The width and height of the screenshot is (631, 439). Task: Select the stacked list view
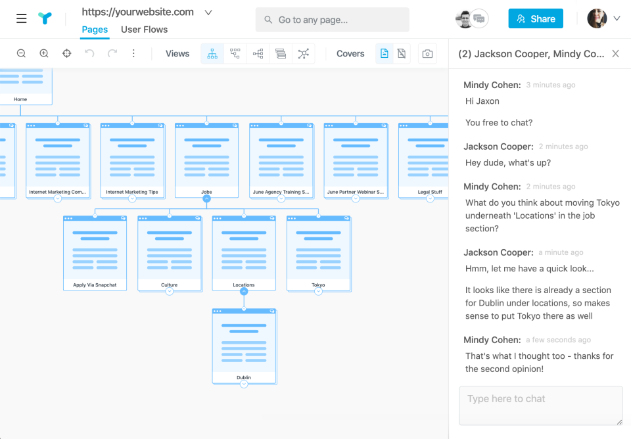click(281, 53)
